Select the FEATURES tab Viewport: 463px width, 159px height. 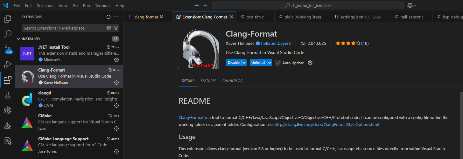click(208, 81)
